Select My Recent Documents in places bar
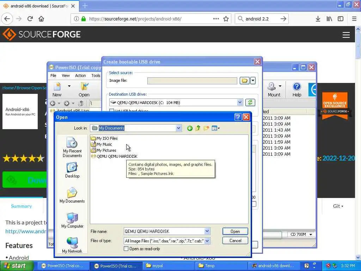The height and width of the screenshot is (271, 361). (x=72, y=147)
